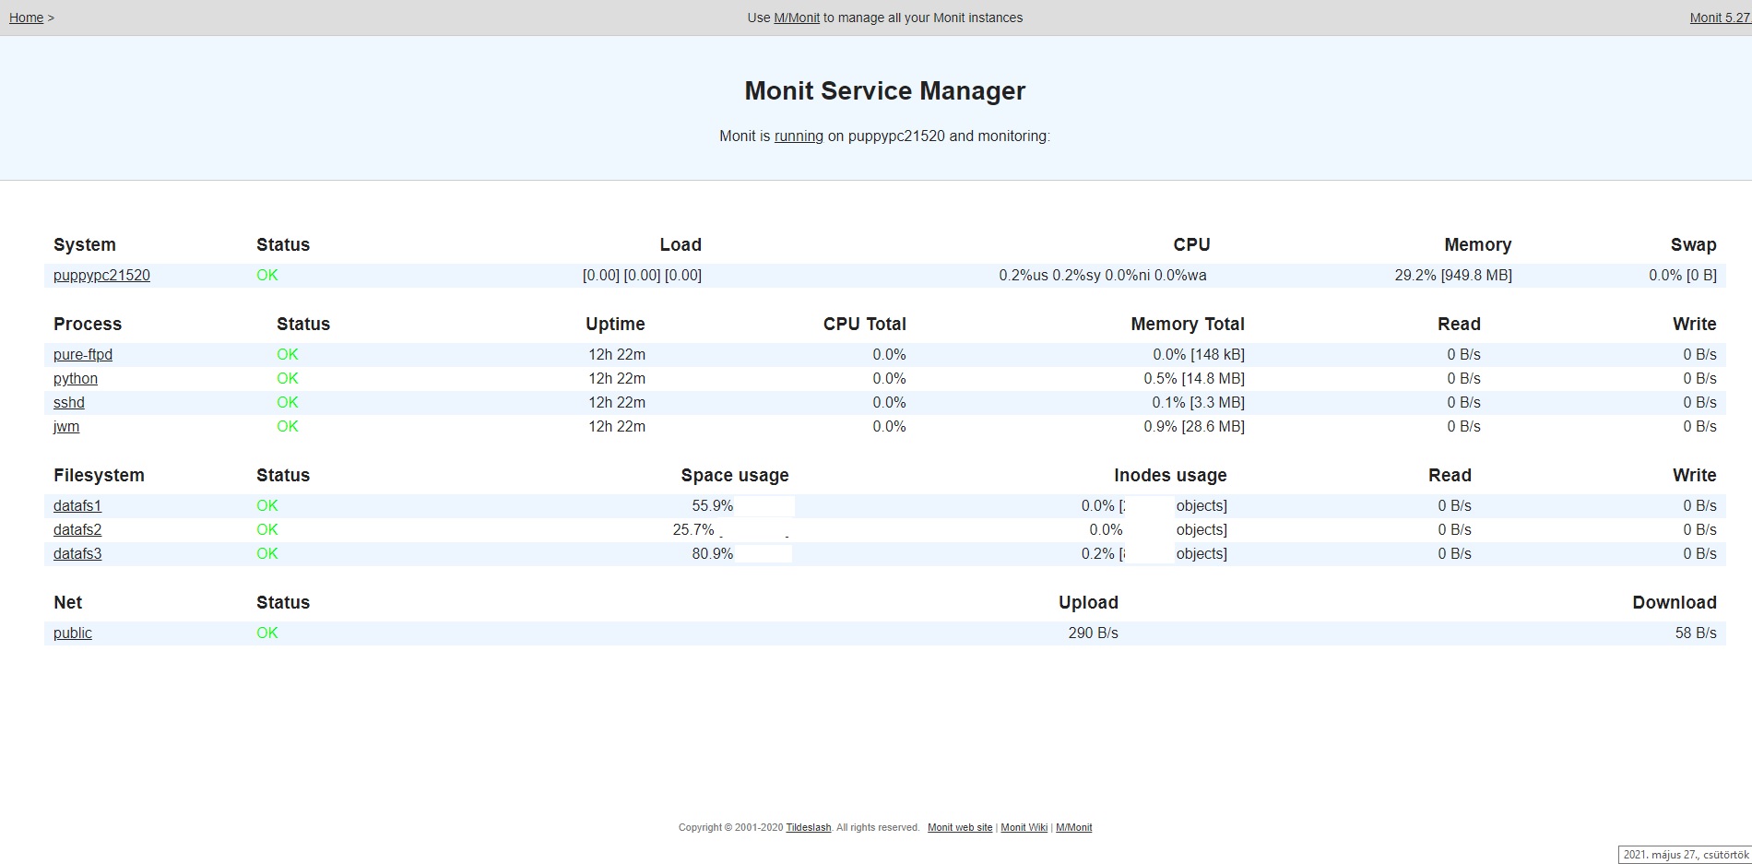1752x864 pixels.
Task: Open the datafs2 filesystem page
Action: pyautogui.click(x=77, y=529)
